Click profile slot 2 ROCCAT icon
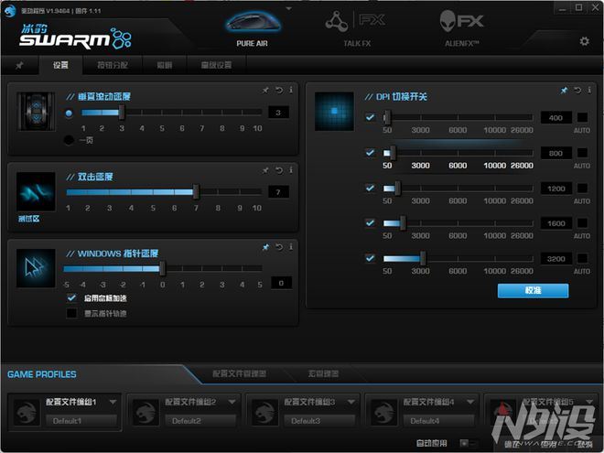604x453 pixels. coord(146,412)
